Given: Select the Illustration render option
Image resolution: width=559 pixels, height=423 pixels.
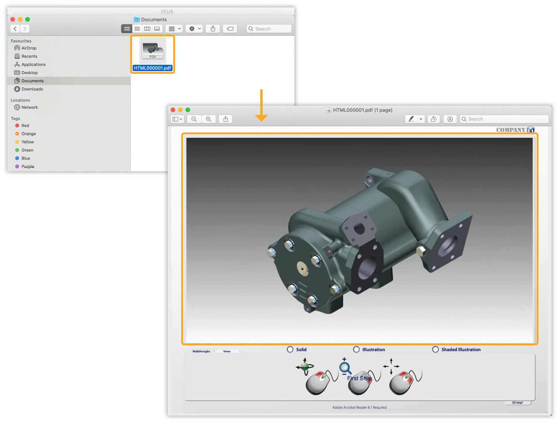Looking at the screenshot, I should [357, 349].
